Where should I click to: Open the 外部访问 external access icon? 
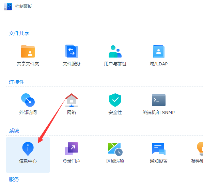click(x=28, y=100)
